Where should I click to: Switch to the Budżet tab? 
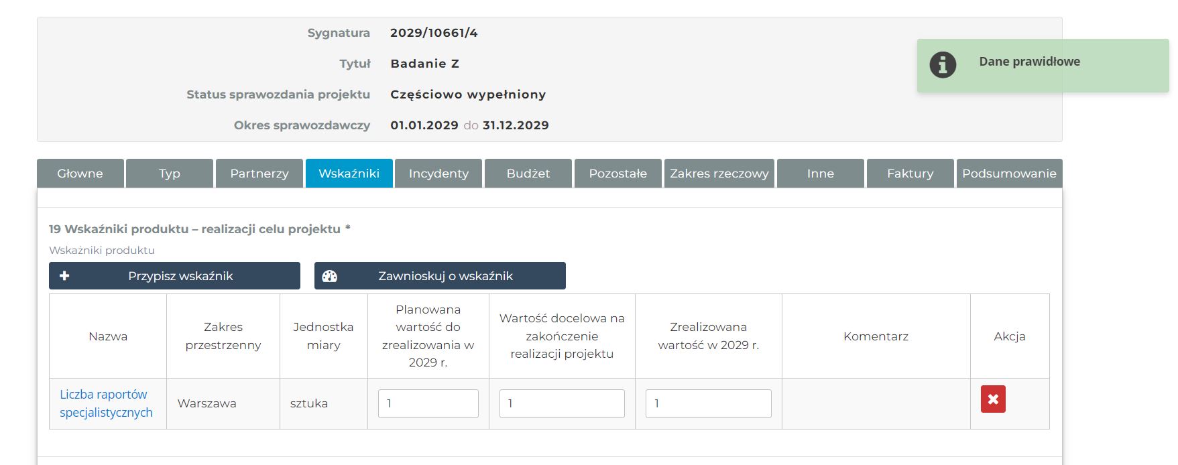pyautogui.click(x=528, y=174)
